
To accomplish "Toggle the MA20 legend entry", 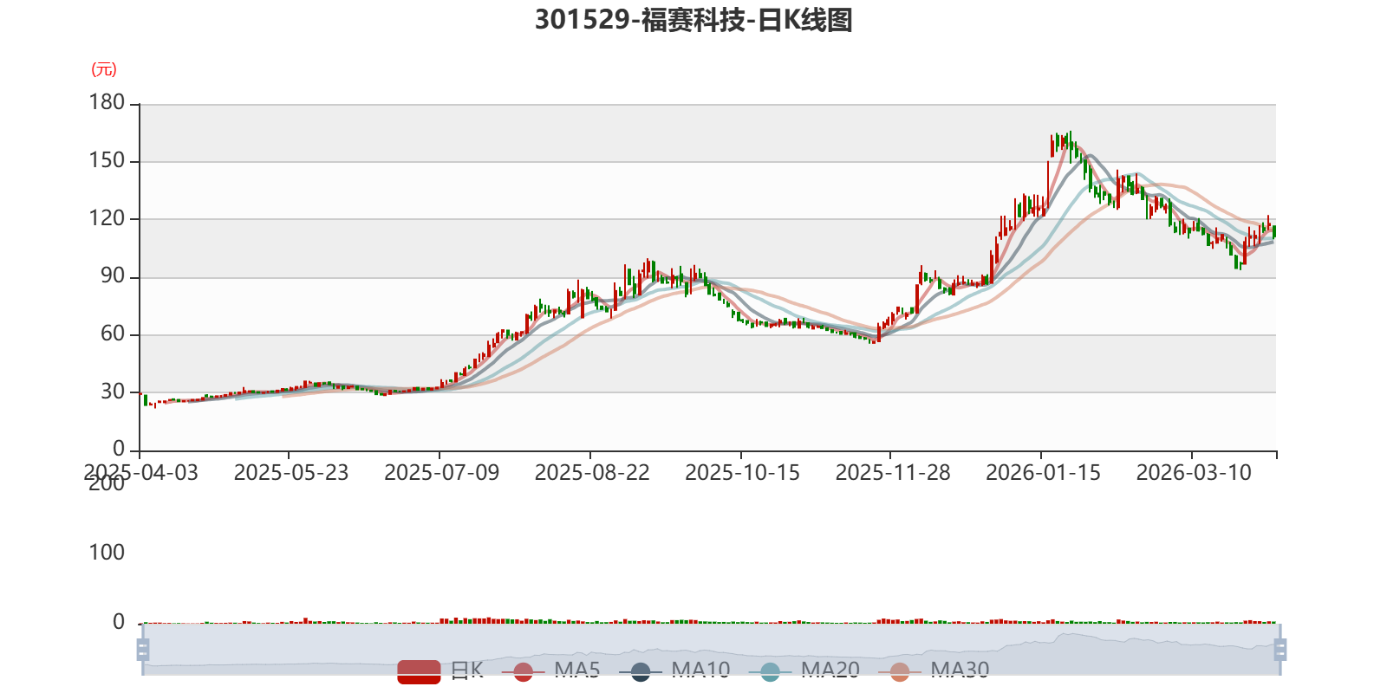I will (x=804, y=671).
